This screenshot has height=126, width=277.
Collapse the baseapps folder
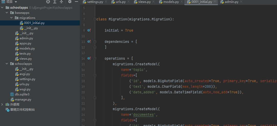[7, 13]
